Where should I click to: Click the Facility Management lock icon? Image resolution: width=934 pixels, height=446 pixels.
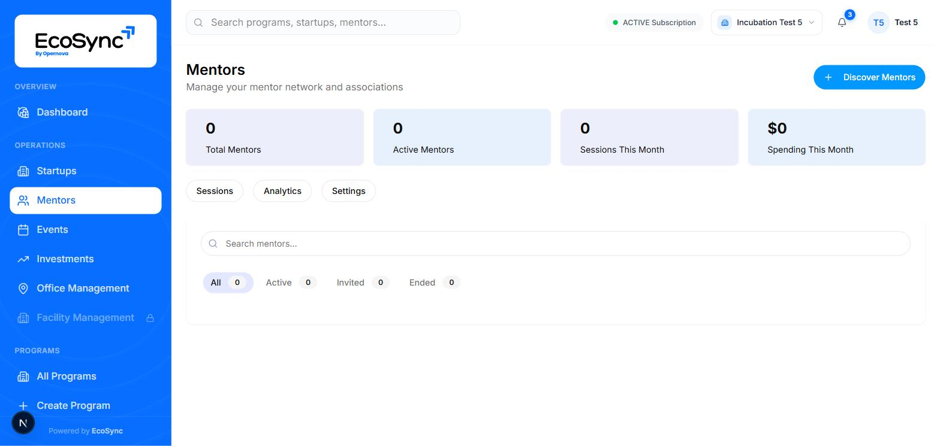(150, 318)
